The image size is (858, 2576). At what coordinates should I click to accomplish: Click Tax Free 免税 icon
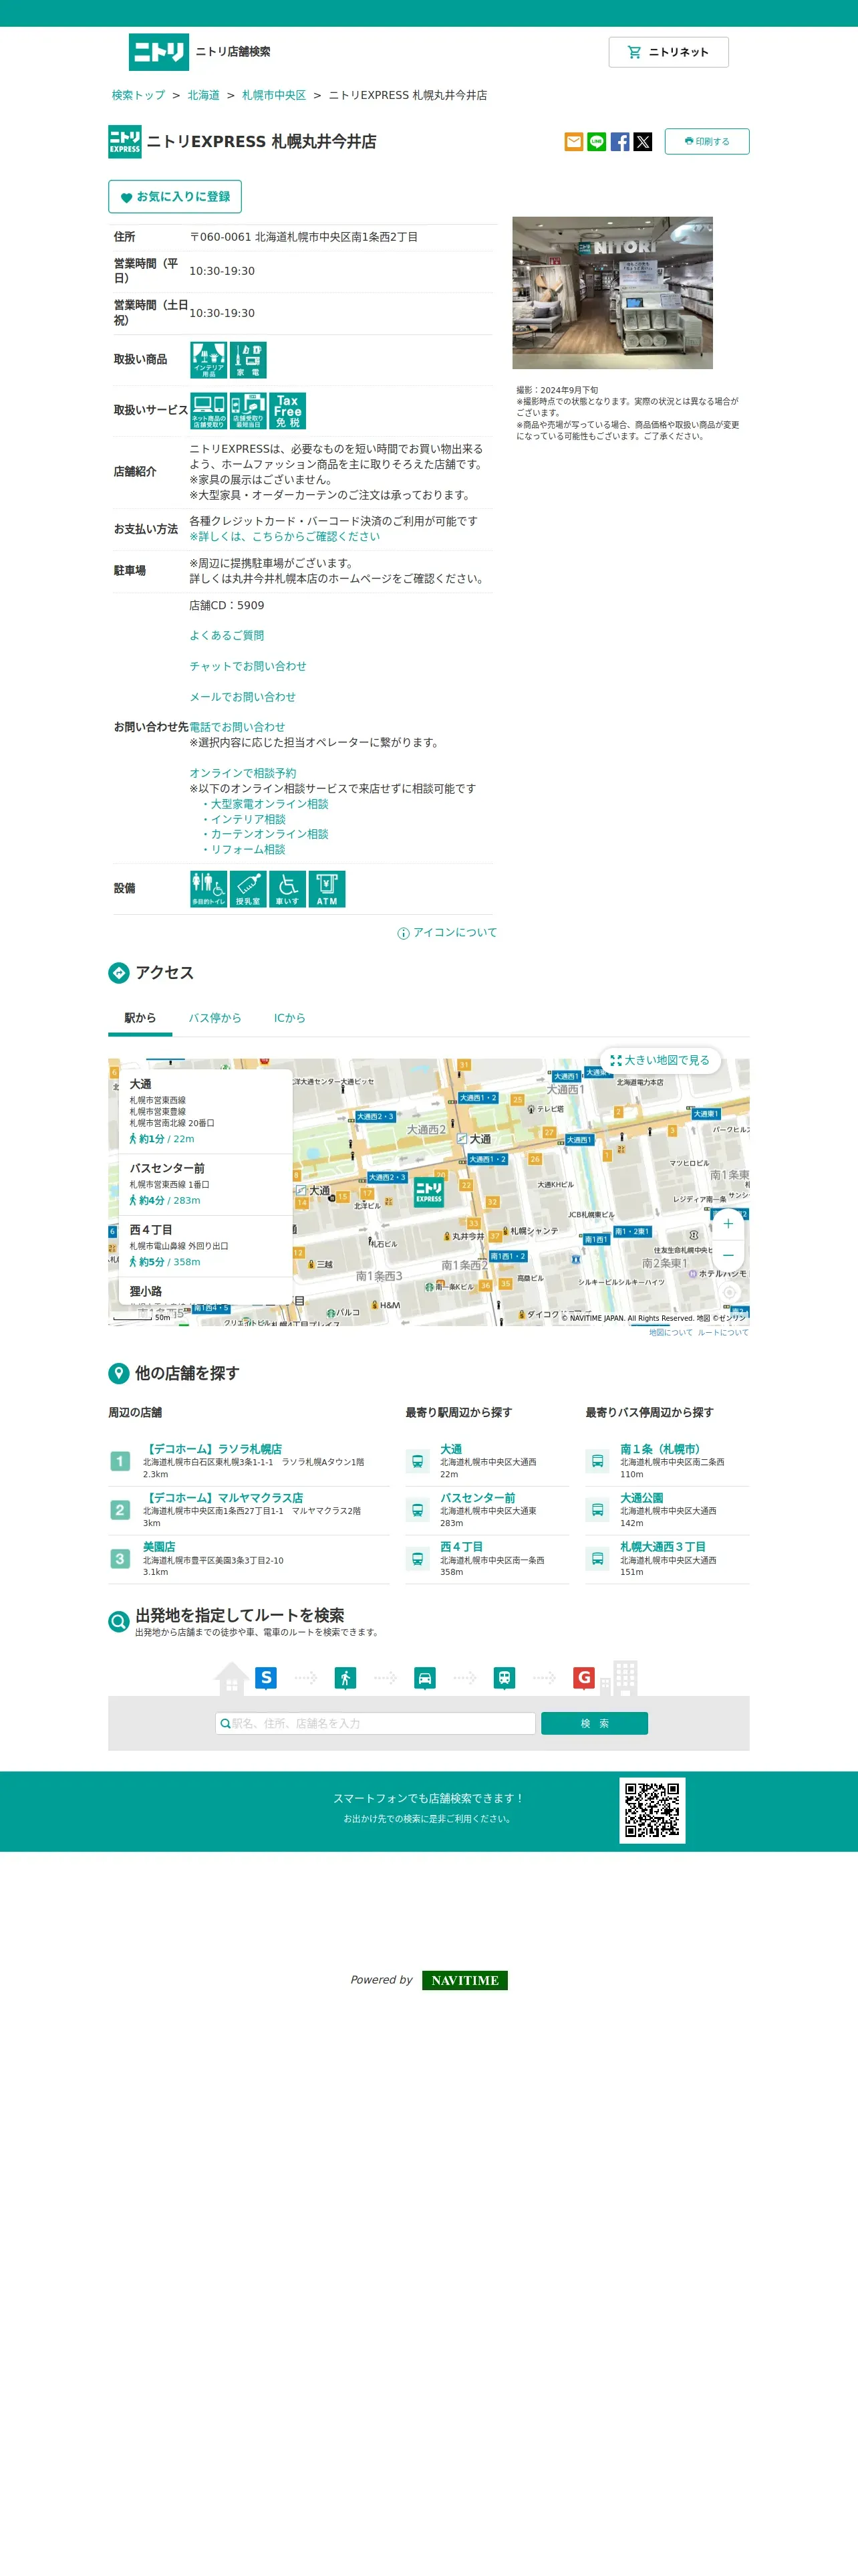coord(287,411)
